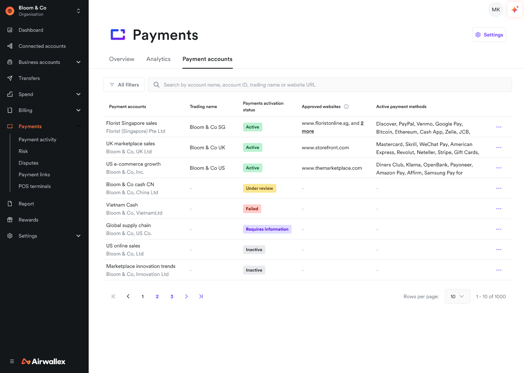The width and height of the screenshot is (524, 373).
Task: Click 'Global supply chain' account name
Action: 128,226
